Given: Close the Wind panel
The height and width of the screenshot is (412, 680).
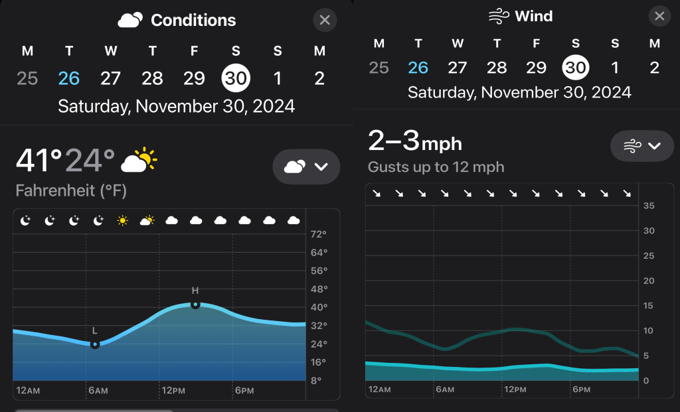Looking at the screenshot, I should [x=659, y=17].
